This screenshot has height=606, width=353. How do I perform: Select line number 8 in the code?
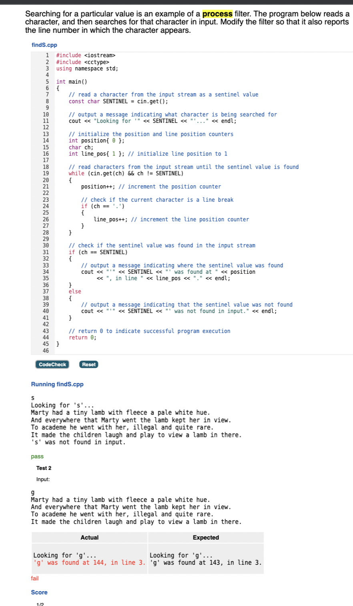(47, 101)
